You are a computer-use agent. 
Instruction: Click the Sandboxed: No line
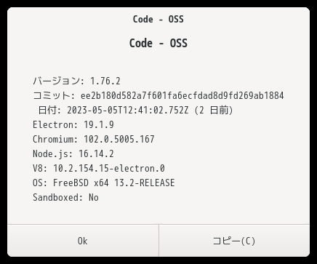point(65,197)
